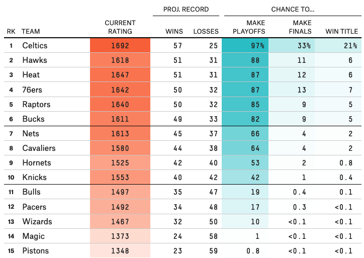Click Heat 1647 rating cell
Image resolution: width=364 pixels, height=258 pixels.
click(x=120, y=75)
